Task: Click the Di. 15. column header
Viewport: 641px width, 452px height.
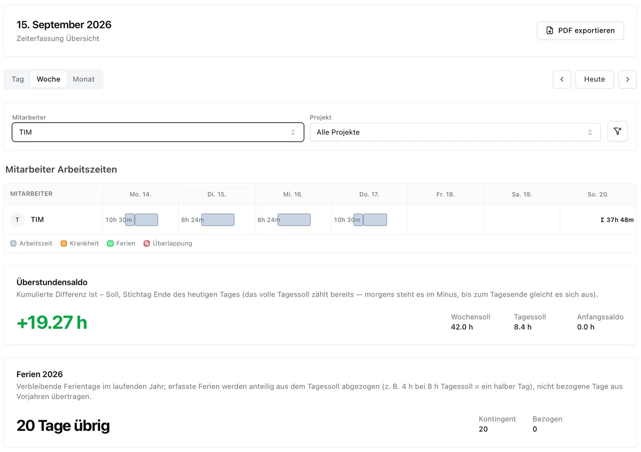Action: (217, 194)
